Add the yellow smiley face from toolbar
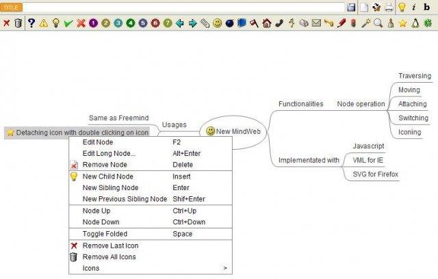 [x=217, y=23]
